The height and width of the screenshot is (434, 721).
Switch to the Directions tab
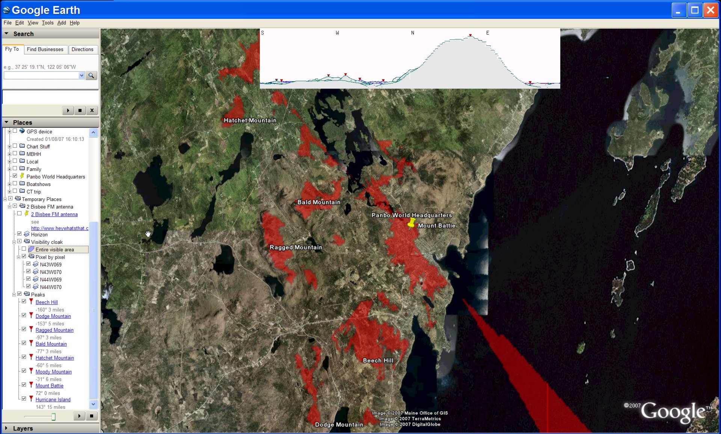(x=83, y=50)
